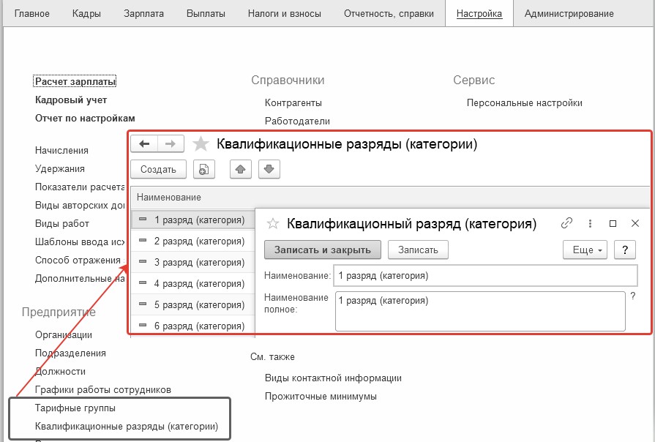Open the Работодатели directory
655x442 pixels.
point(297,121)
